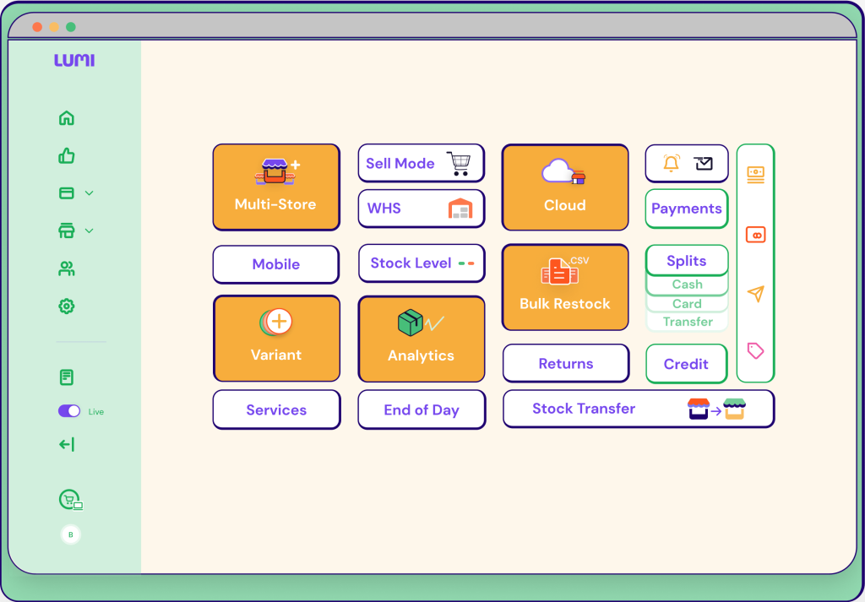Open the End of Day tile
The width and height of the screenshot is (865, 602).
pos(421,410)
